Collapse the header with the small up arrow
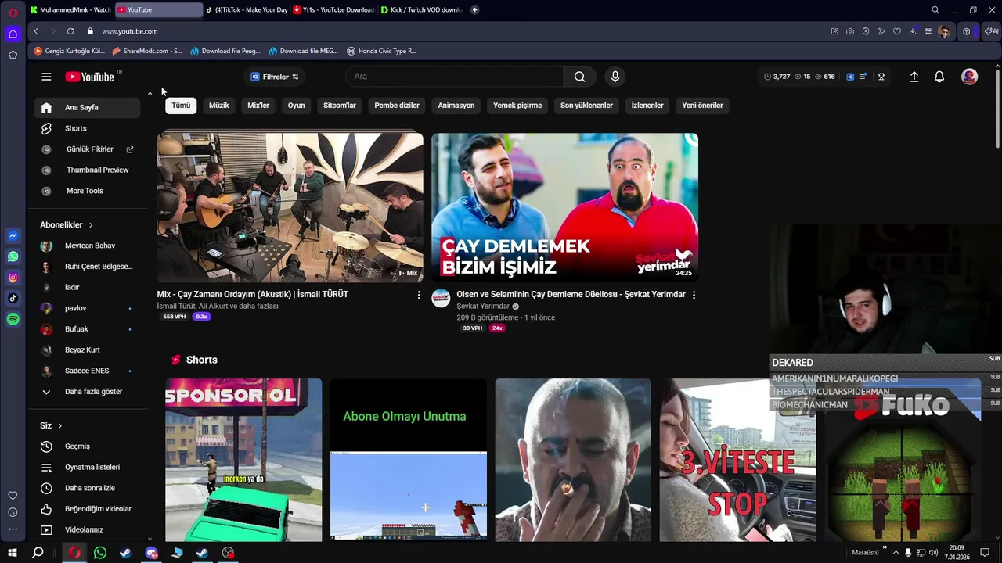 point(150,94)
